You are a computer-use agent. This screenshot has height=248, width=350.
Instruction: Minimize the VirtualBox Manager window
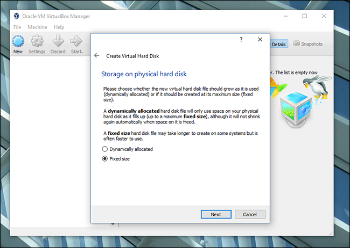(x=286, y=16)
